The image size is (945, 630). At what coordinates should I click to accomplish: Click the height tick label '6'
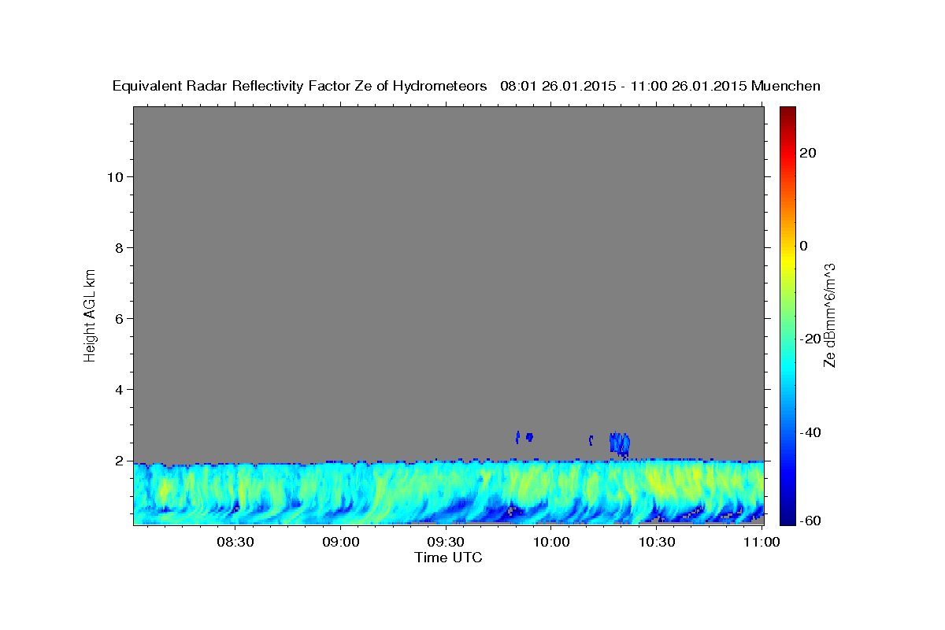(x=119, y=318)
